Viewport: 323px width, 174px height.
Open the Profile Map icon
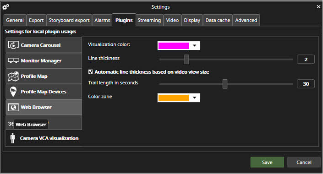[13, 76]
